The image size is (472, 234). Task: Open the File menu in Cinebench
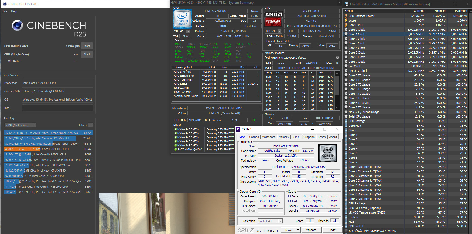[x=5, y=11]
